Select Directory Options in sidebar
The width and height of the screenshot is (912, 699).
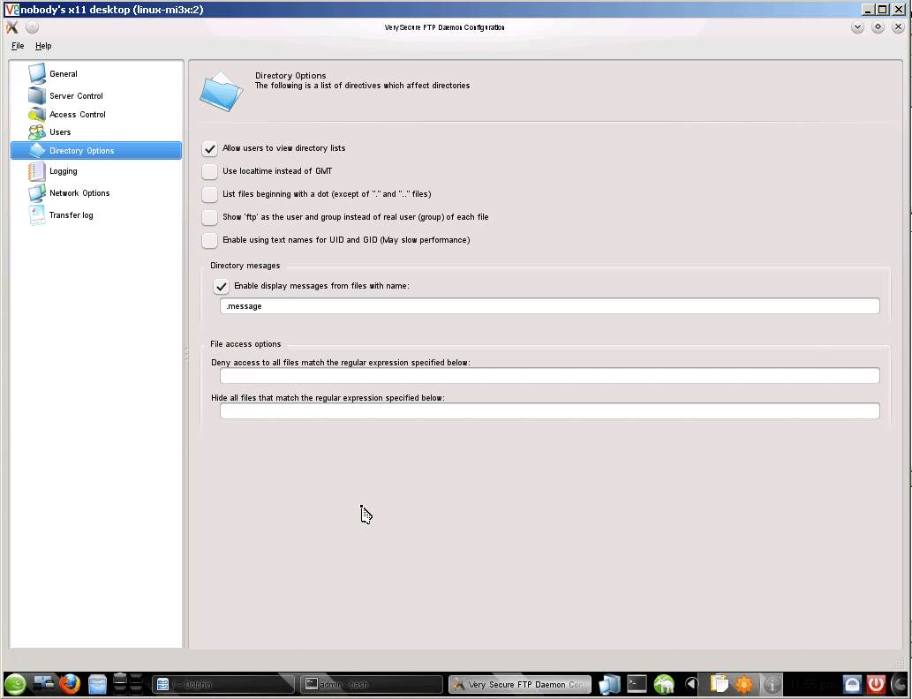coord(96,151)
